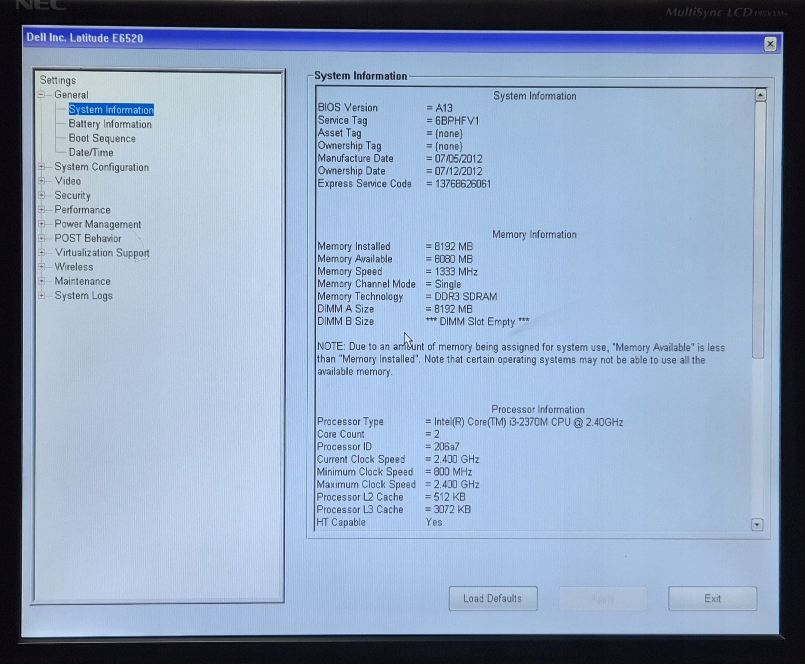Expand the System Logs node
805x664 pixels.
[x=42, y=295]
